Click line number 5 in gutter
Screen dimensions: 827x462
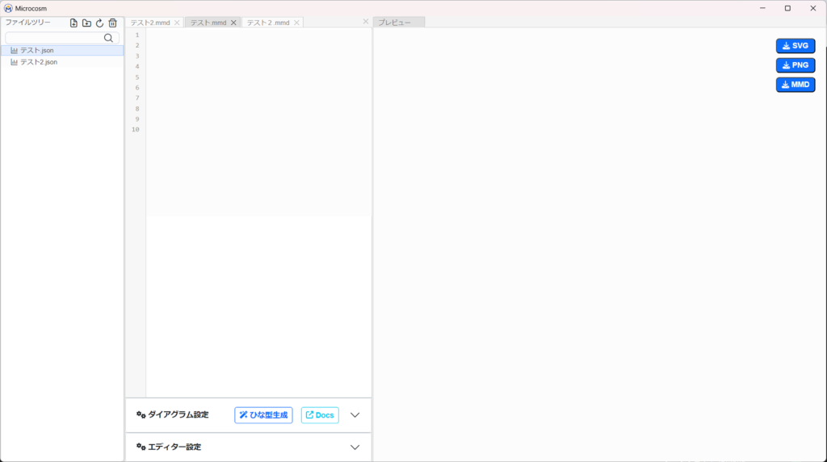tap(137, 77)
